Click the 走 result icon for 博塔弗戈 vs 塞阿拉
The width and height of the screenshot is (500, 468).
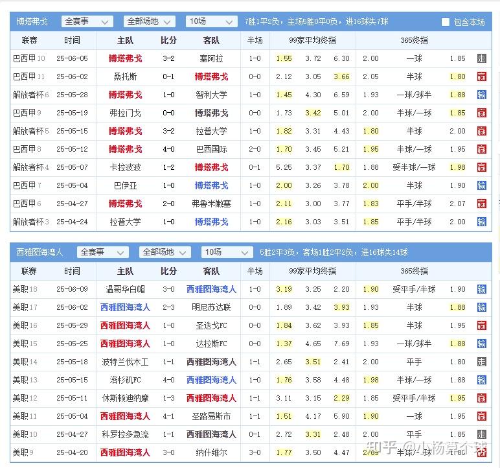coord(481,58)
